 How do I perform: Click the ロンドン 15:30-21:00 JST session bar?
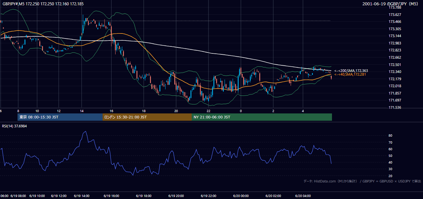[147, 117]
